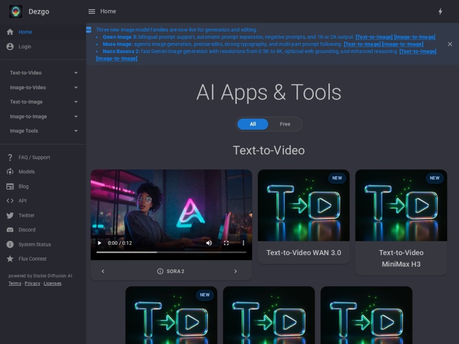
Task: Open Flux Contest page
Action: [33, 258]
